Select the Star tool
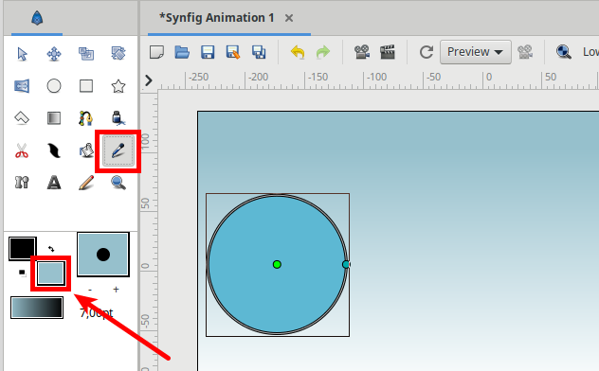This screenshot has height=371, width=599. (x=118, y=86)
